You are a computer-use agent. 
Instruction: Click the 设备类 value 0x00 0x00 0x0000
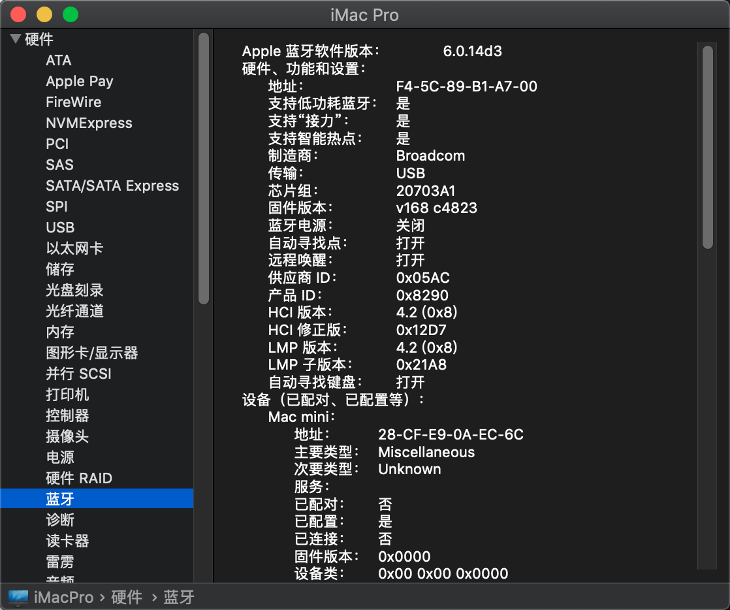[443, 573]
